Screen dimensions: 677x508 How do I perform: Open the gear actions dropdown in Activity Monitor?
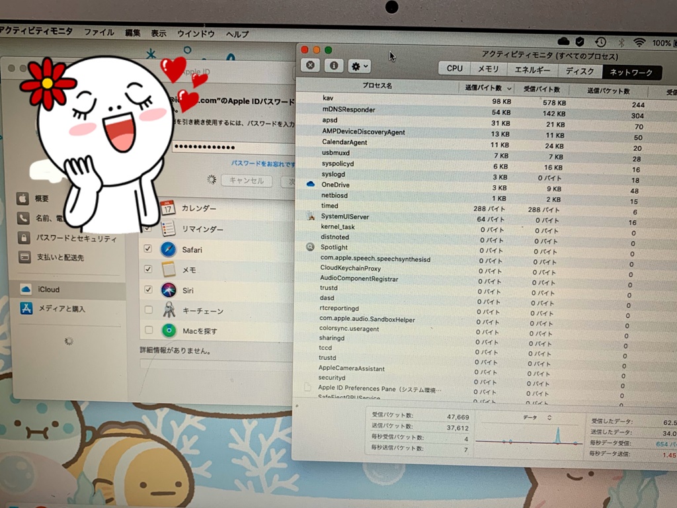[359, 66]
